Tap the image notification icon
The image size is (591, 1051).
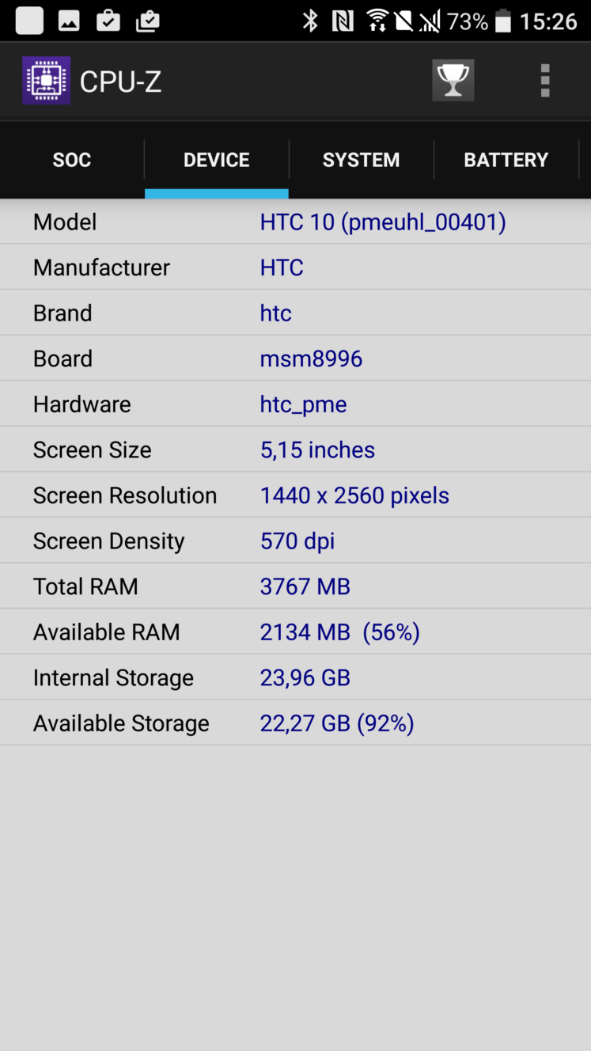click(69, 21)
